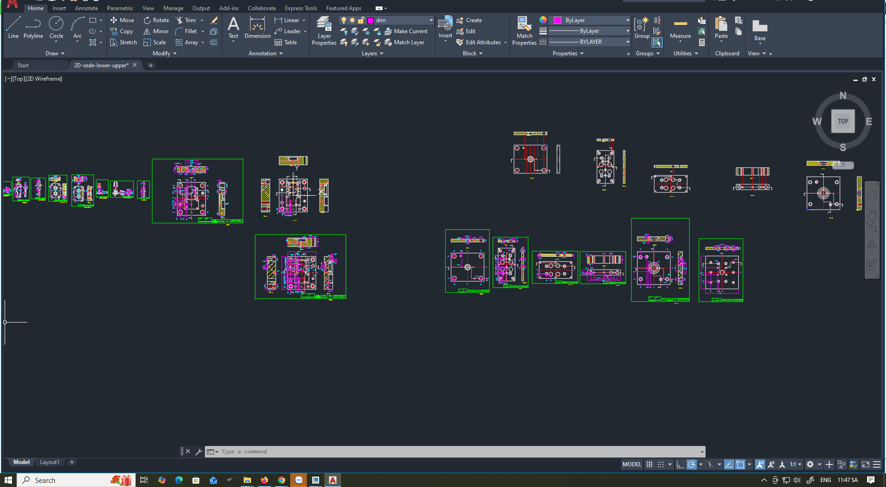Click the Match Properties icon
Image resolution: width=886 pixels, height=487 pixels.
pos(524,30)
